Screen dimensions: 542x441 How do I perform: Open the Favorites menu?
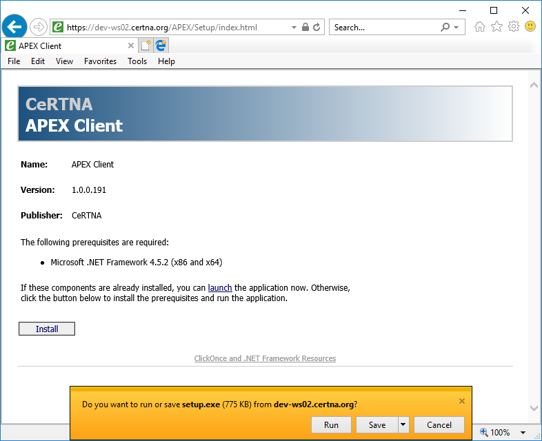100,61
